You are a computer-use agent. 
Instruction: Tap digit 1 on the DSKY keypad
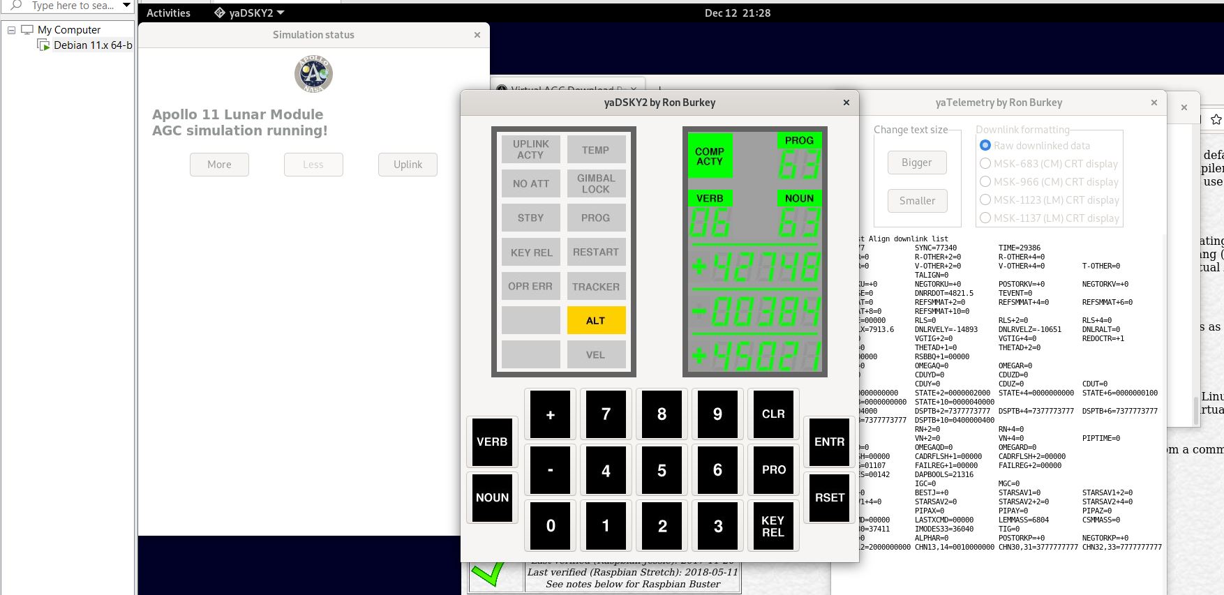pyautogui.click(x=606, y=526)
